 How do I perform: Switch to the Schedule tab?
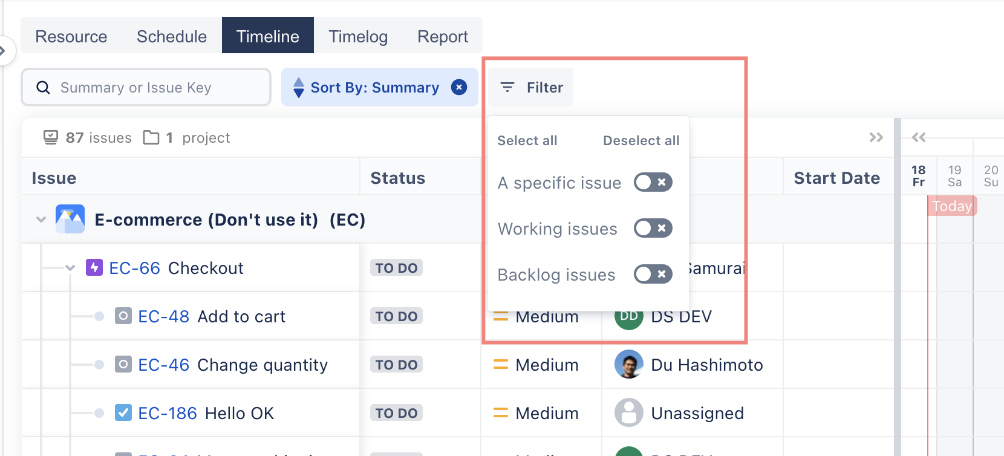coord(172,36)
